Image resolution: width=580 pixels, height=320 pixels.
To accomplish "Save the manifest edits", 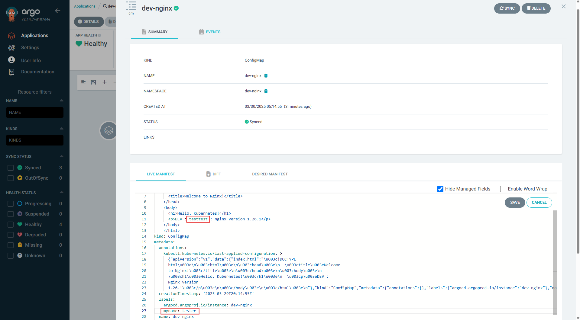I will coord(515,203).
